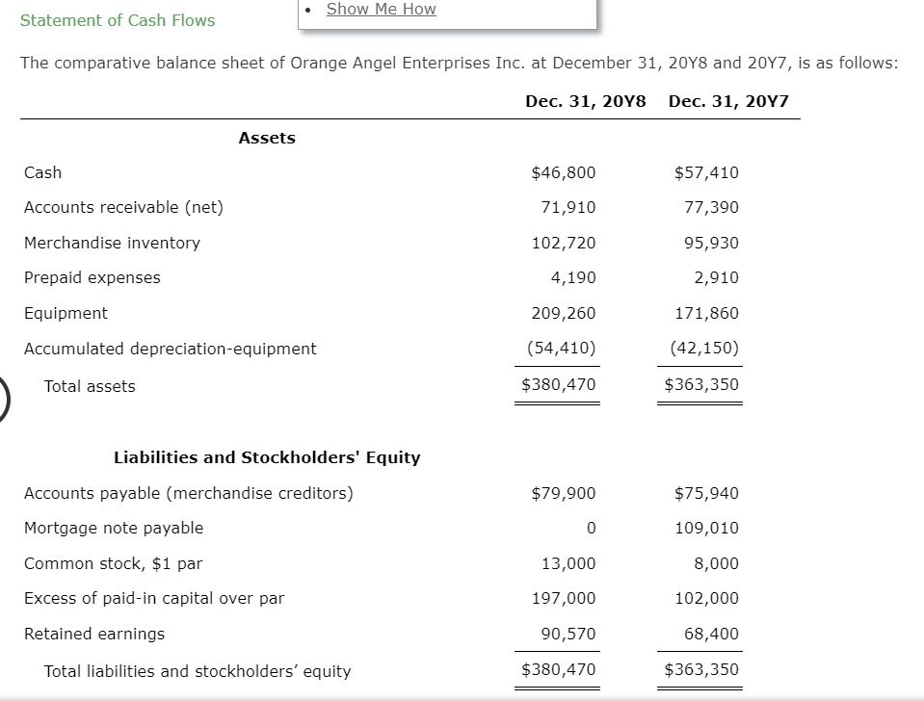Viewport: 924px width, 701px height.
Task: Select the Cash amount $46,800
Action: [x=563, y=172]
